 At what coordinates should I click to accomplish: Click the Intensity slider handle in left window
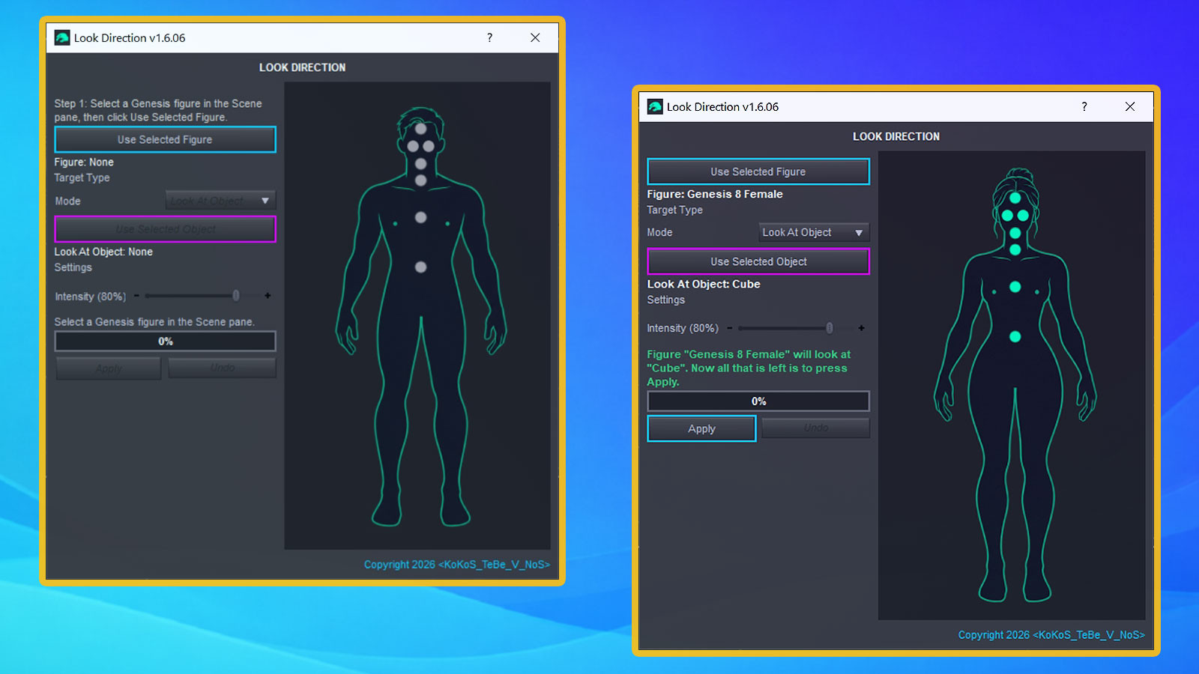point(236,296)
